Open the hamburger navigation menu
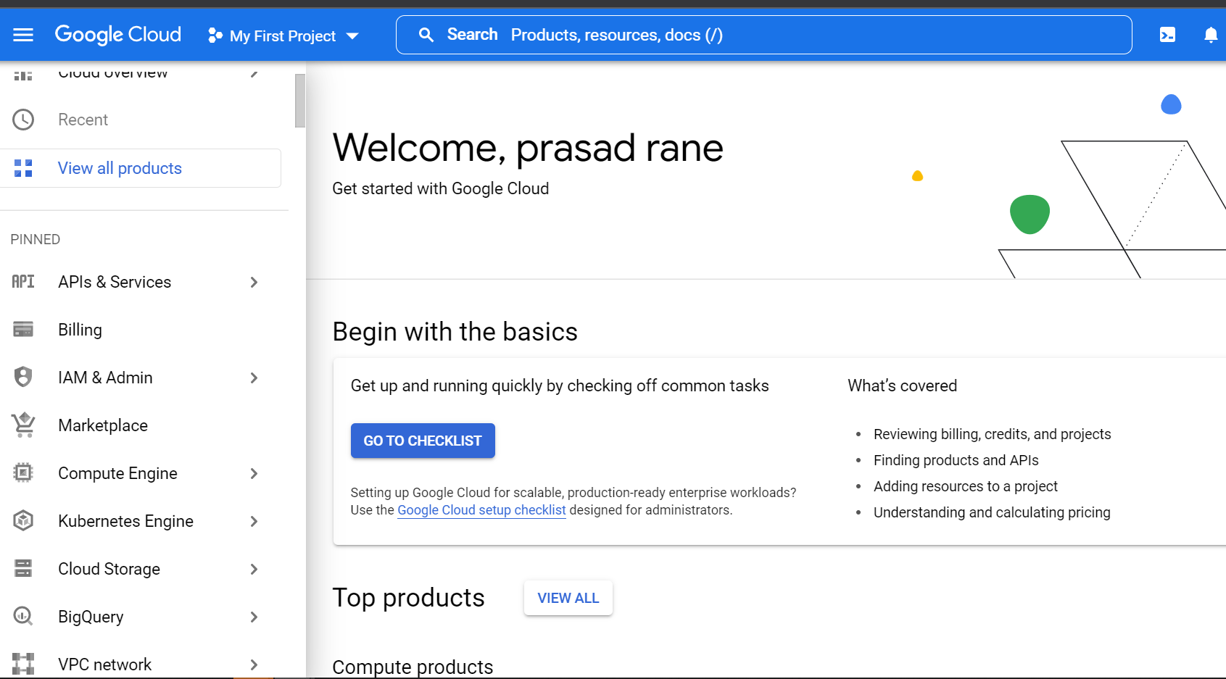This screenshot has width=1226, height=679. (23, 35)
